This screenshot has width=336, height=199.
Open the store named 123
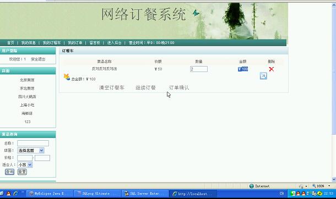click(28, 121)
